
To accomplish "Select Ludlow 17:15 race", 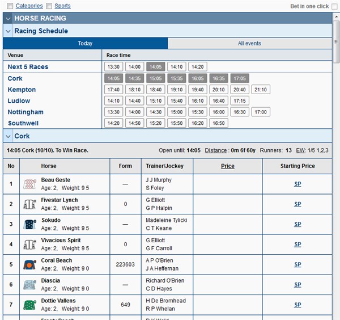I will [x=240, y=101].
